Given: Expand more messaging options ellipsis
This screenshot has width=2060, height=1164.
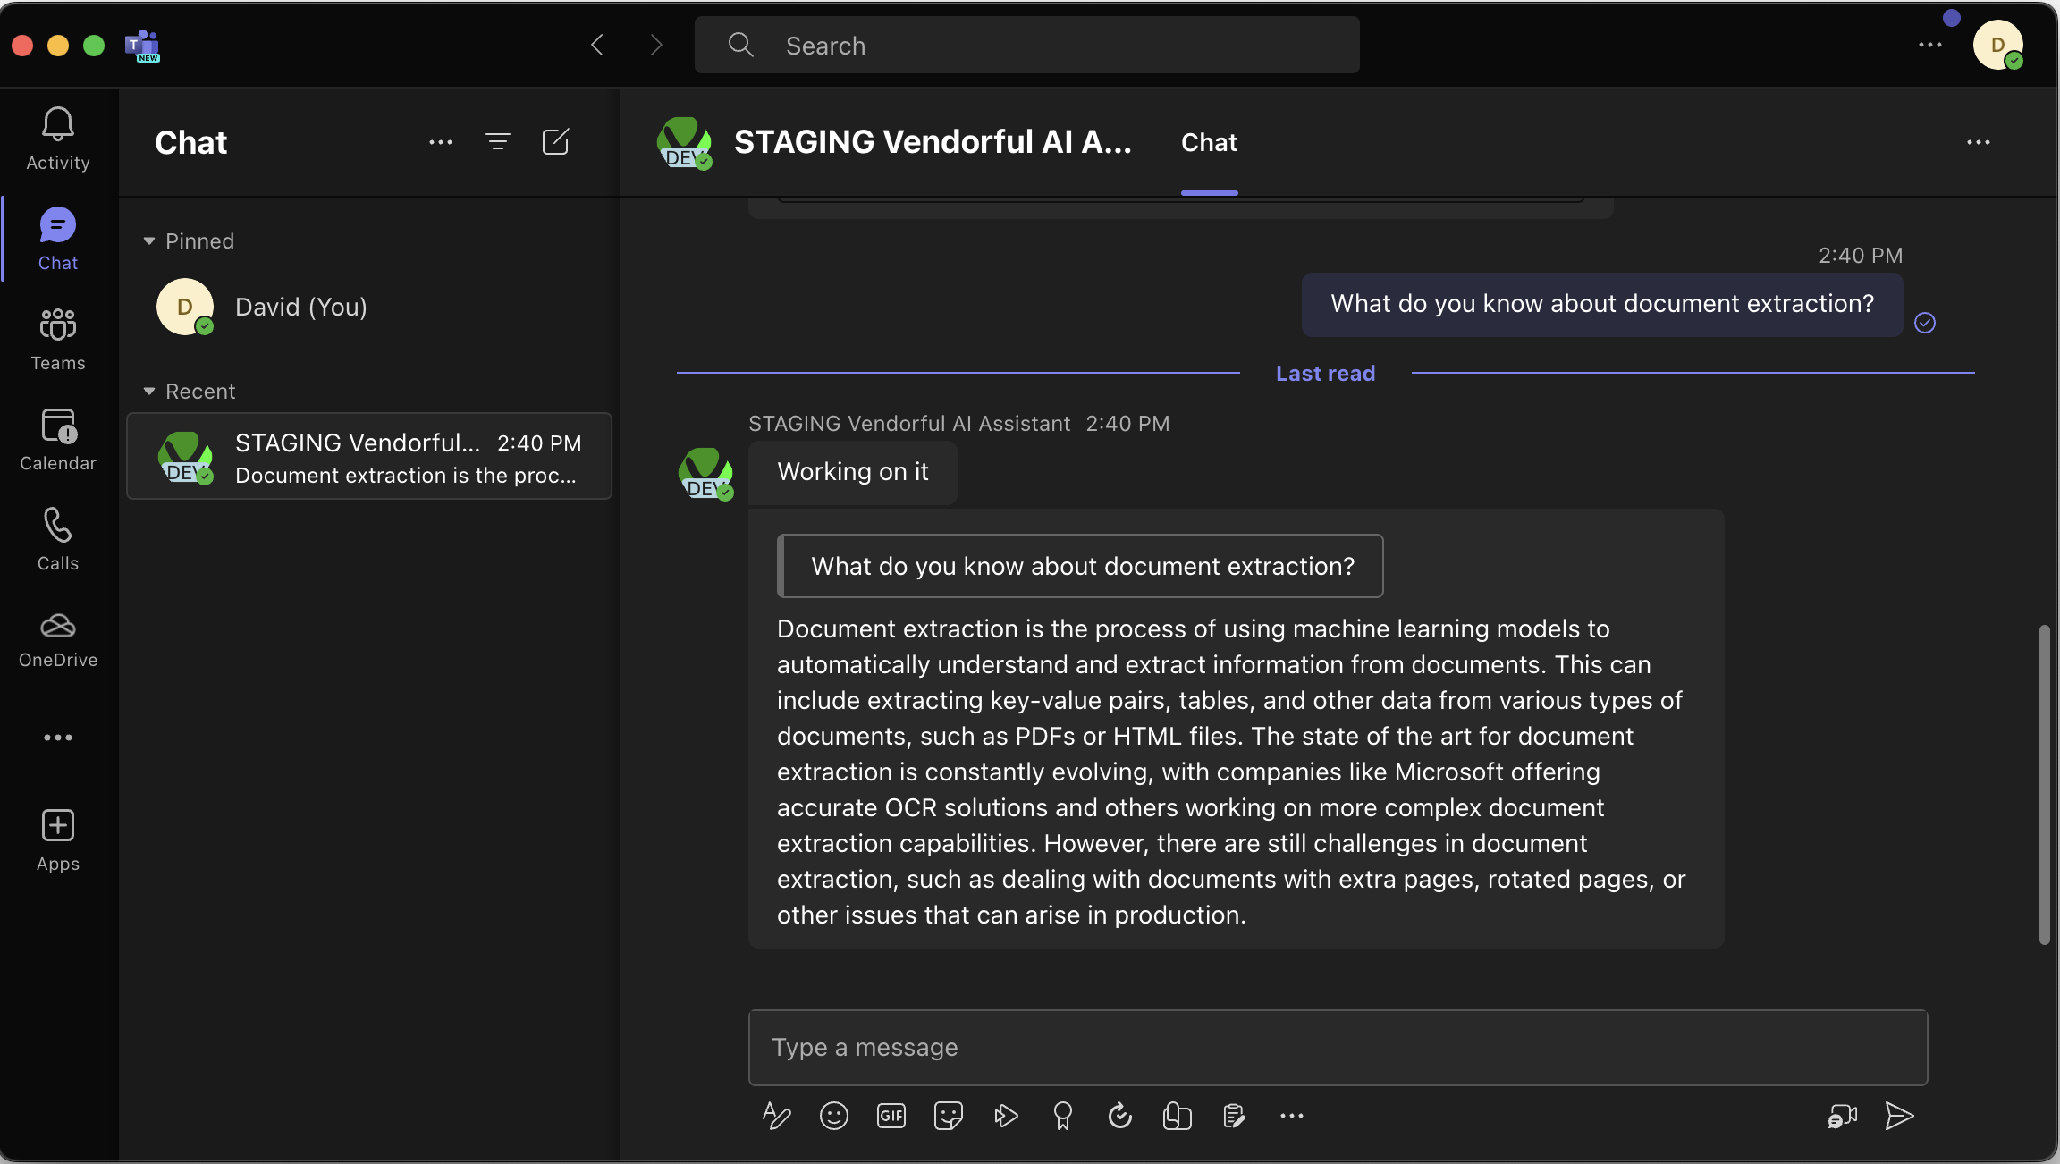Looking at the screenshot, I should pyautogui.click(x=1291, y=1116).
